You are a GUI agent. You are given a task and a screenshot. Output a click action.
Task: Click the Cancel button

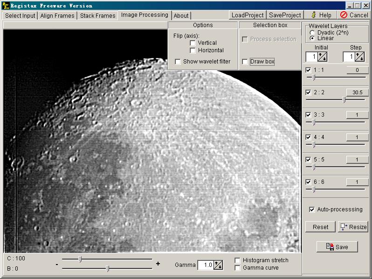[353, 15]
